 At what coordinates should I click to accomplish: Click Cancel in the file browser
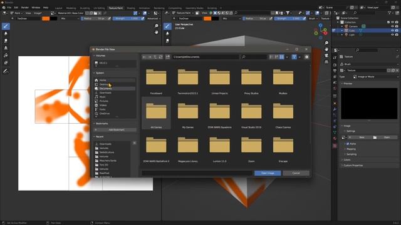pyautogui.click(x=296, y=173)
